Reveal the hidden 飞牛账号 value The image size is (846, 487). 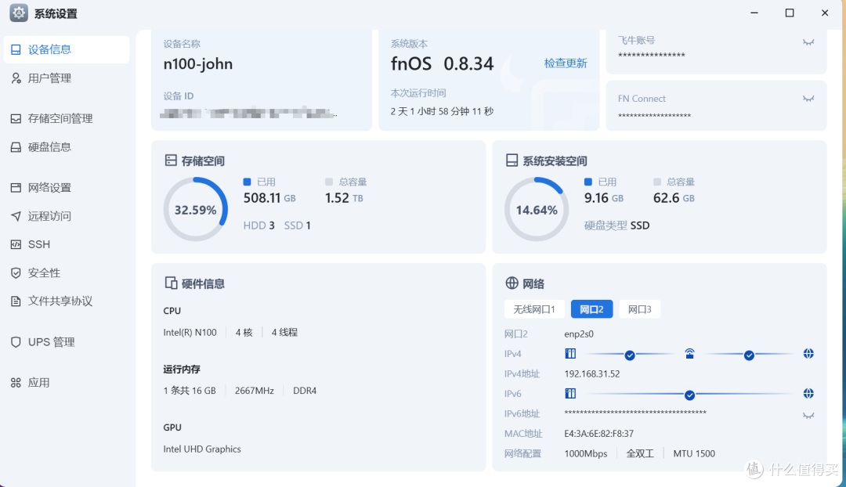pos(808,42)
